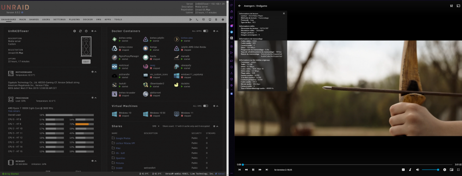Click the qbittorrent container icon
The width and height of the screenshot is (462, 176).
pos(146,94)
